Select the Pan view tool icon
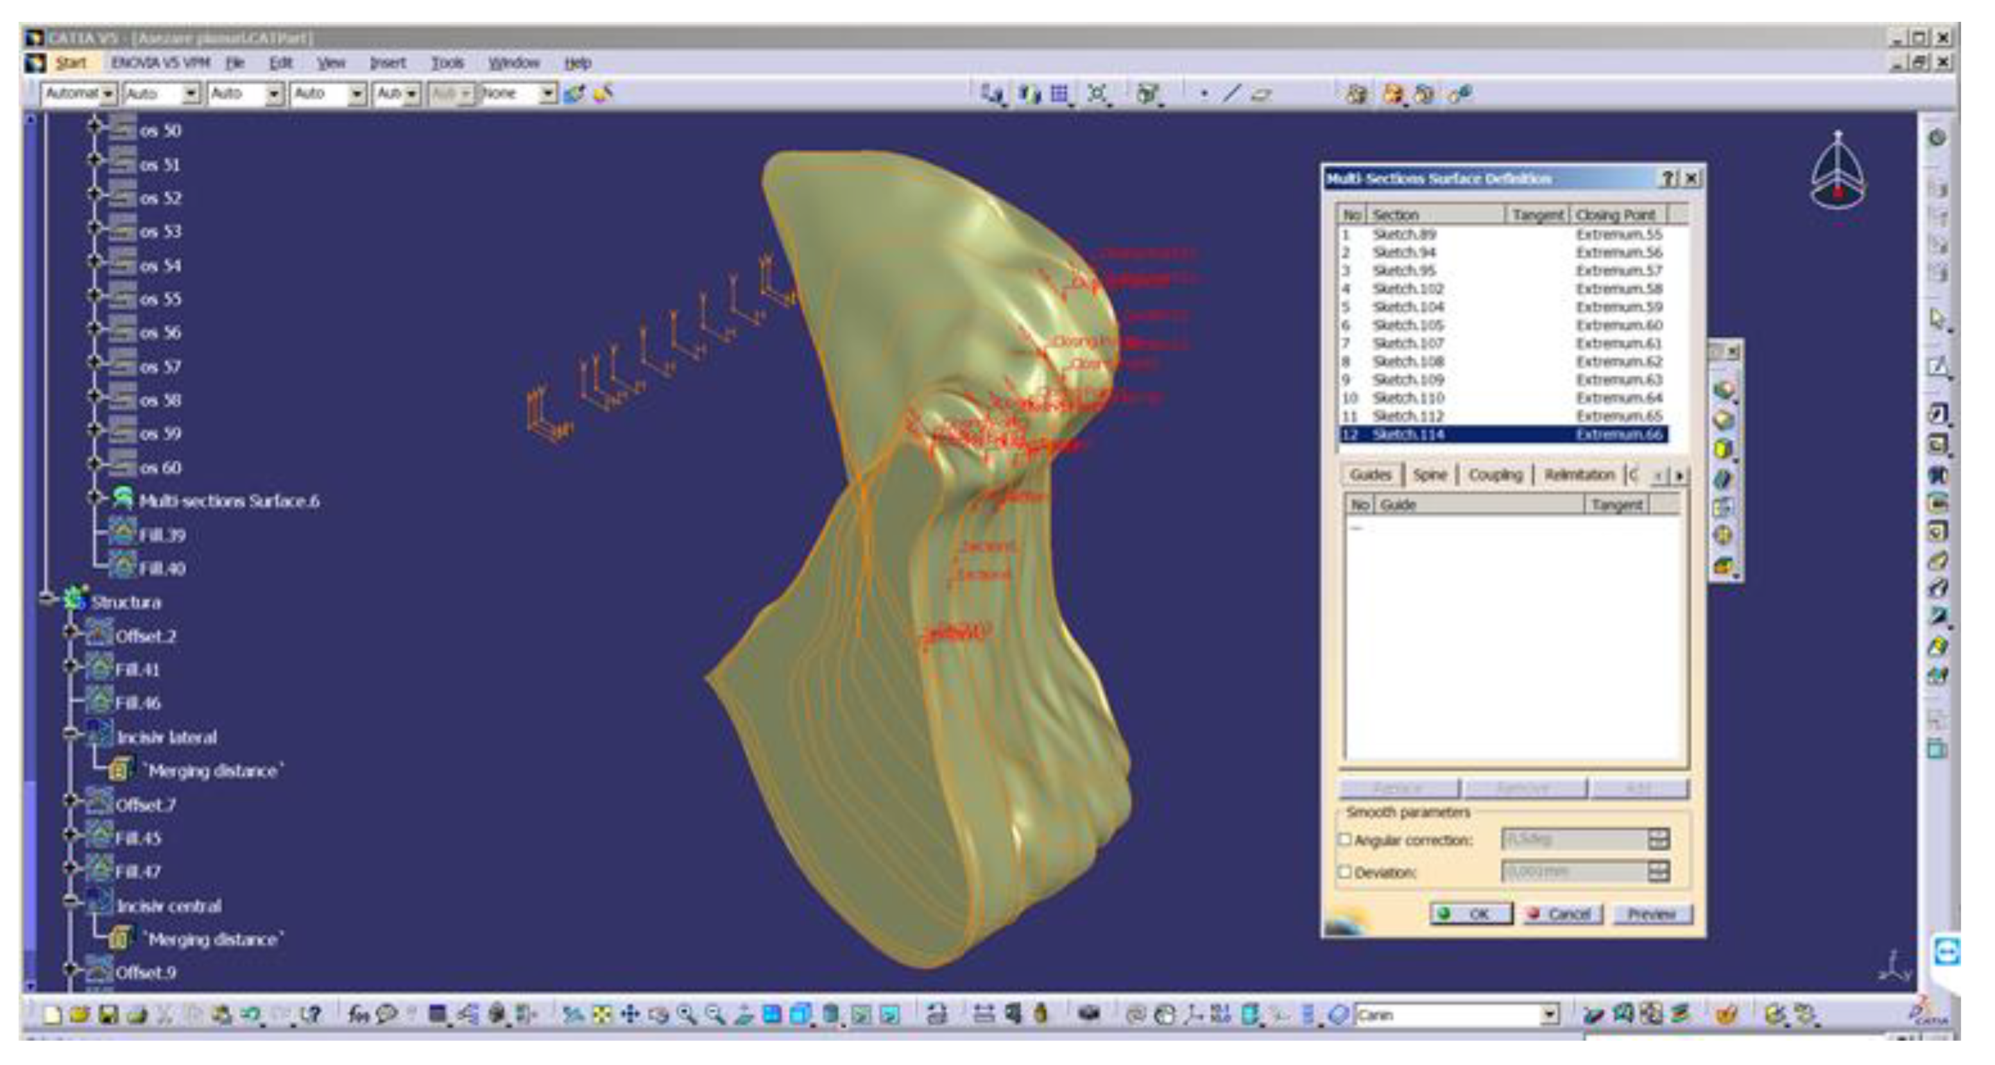This screenshot has width=1995, height=1065. pos(630,1015)
